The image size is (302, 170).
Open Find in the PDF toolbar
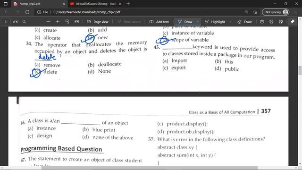pos(24,22)
